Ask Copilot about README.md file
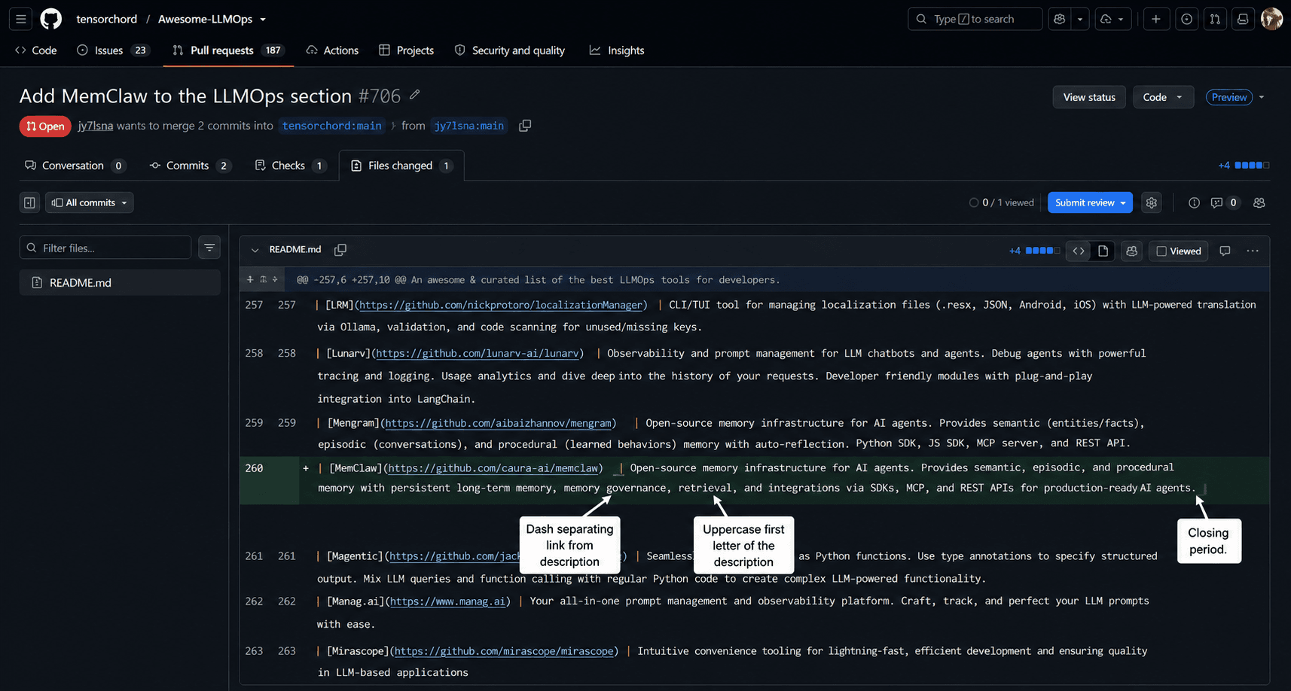 pyautogui.click(x=1131, y=251)
